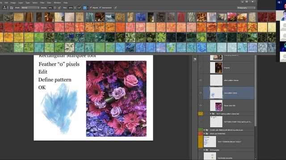Toggle visibility of PATTERN STAMP TOOL layer
Screen dimensions: 286x160
(201, 122)
